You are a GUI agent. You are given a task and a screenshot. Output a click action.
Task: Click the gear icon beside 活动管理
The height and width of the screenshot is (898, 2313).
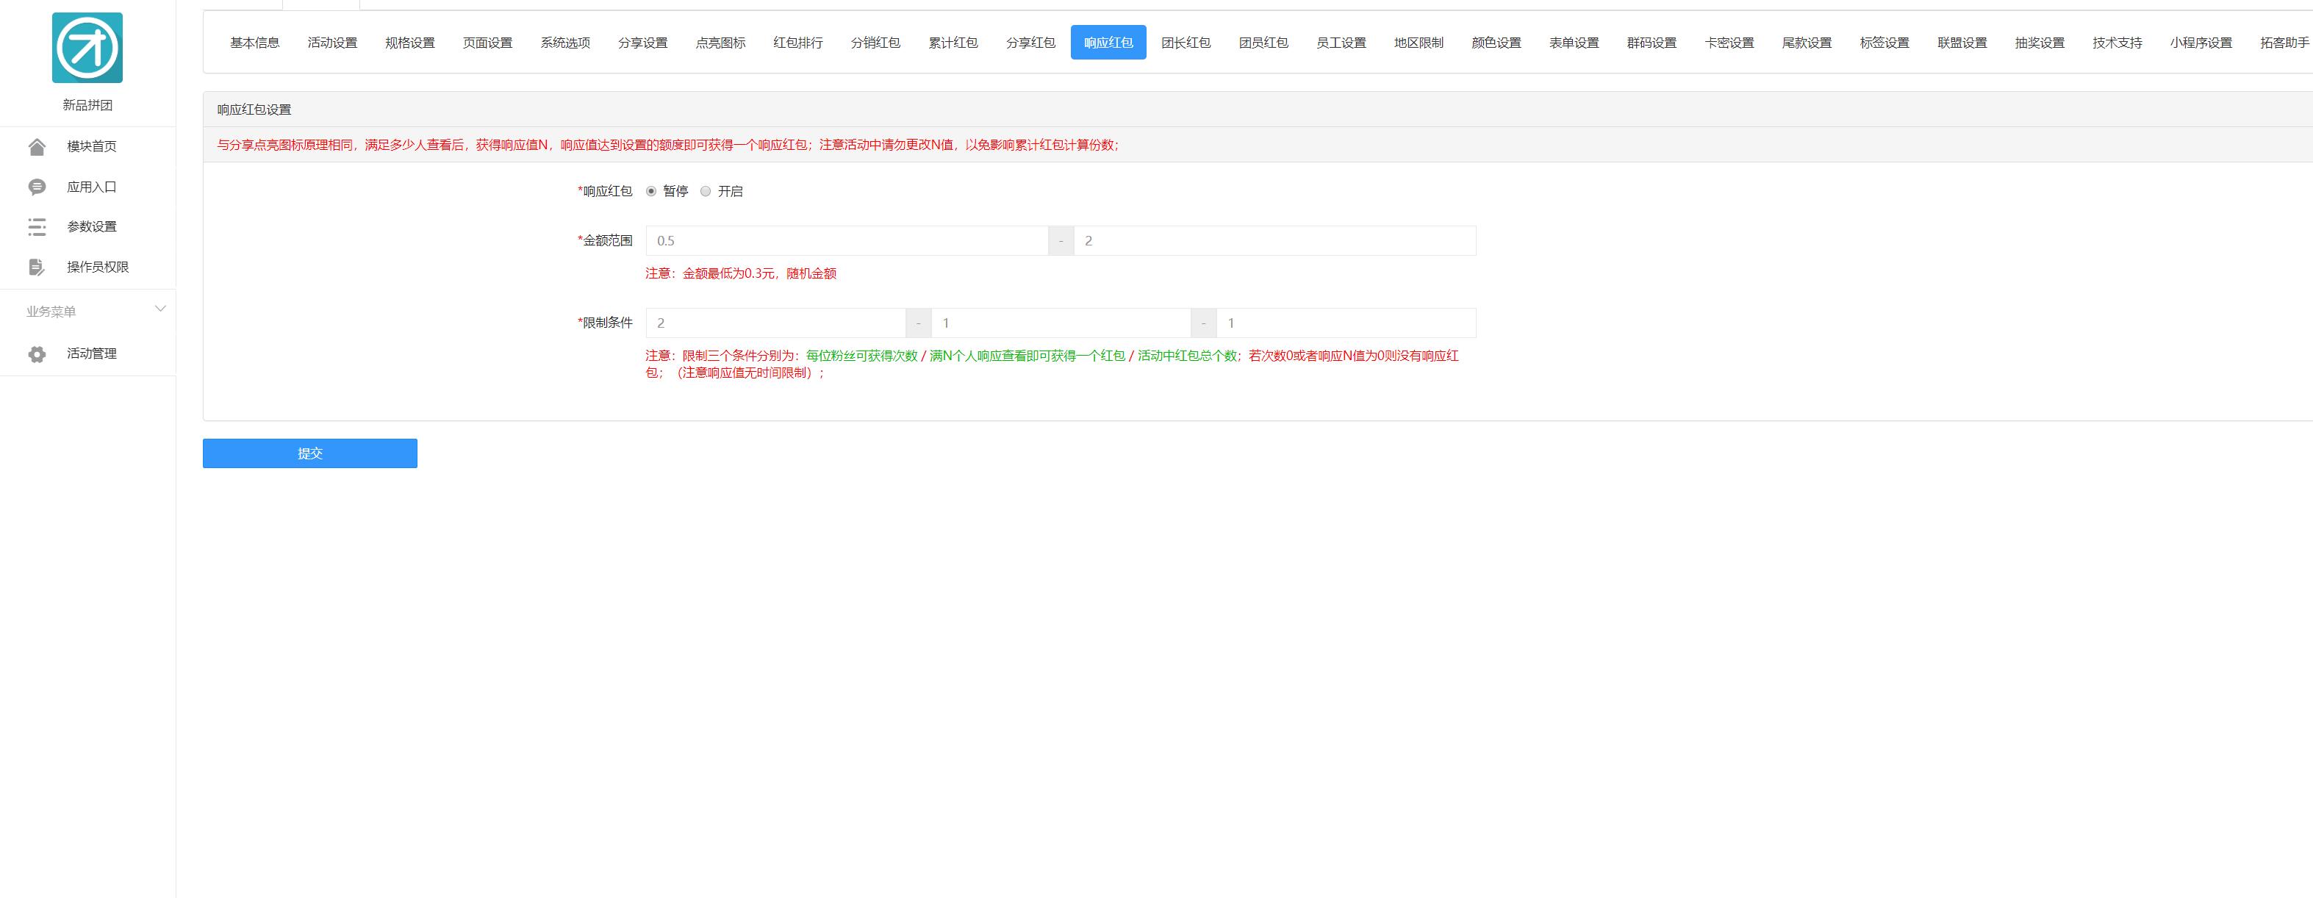pos(37,353)
